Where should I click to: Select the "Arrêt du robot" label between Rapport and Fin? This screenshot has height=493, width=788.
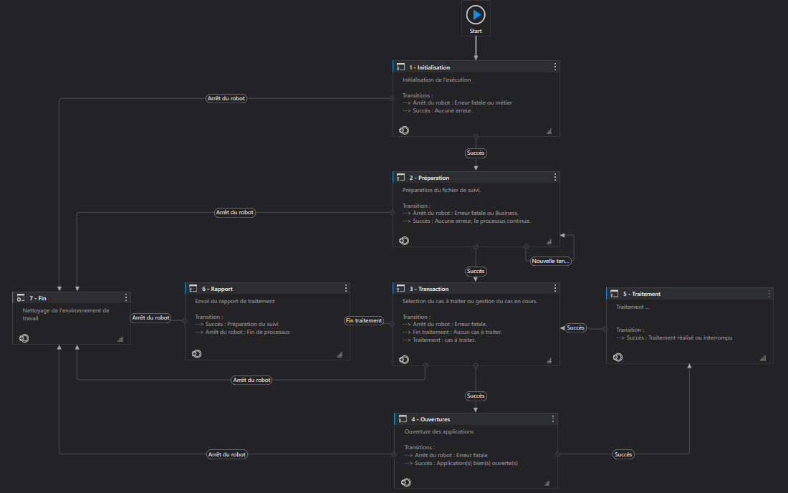[x=150, y=317]
